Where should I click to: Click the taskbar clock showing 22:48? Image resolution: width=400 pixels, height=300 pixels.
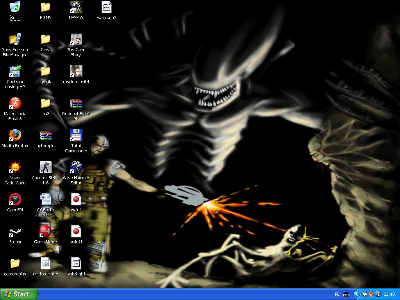pyautogui.click(x=389, y=294)
